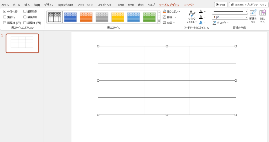The image size is (269, 142).
Task: Click the text outline A icon
Action: [201, 17]
